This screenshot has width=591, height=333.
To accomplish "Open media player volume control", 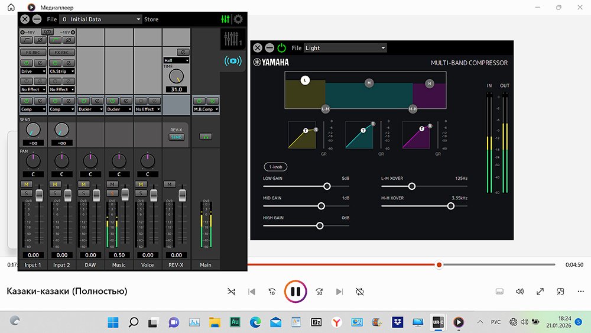I will tap(519, 291).
